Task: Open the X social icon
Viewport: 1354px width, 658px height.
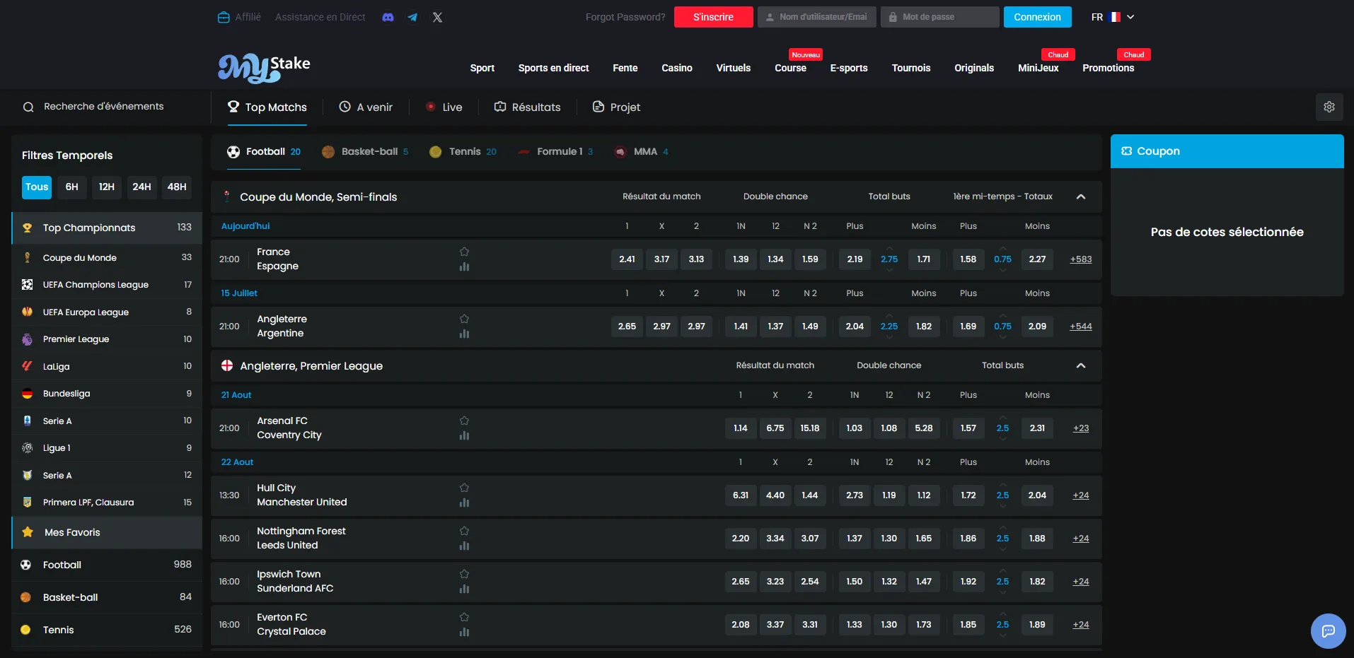Action: (437, 17)
